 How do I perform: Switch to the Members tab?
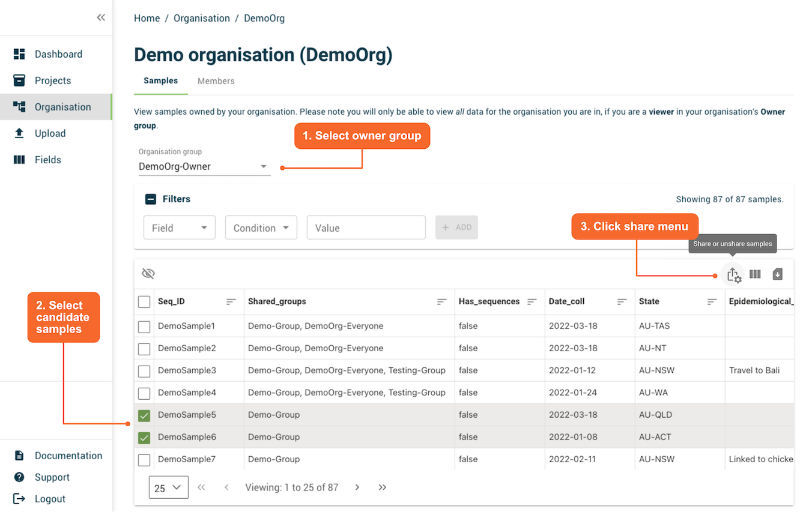[x=216, y=80]
